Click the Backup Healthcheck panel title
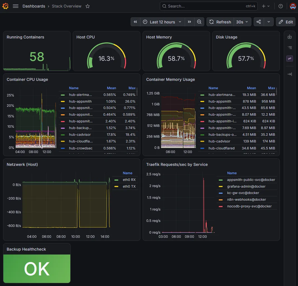298x286 pixels. click(26, 249)
